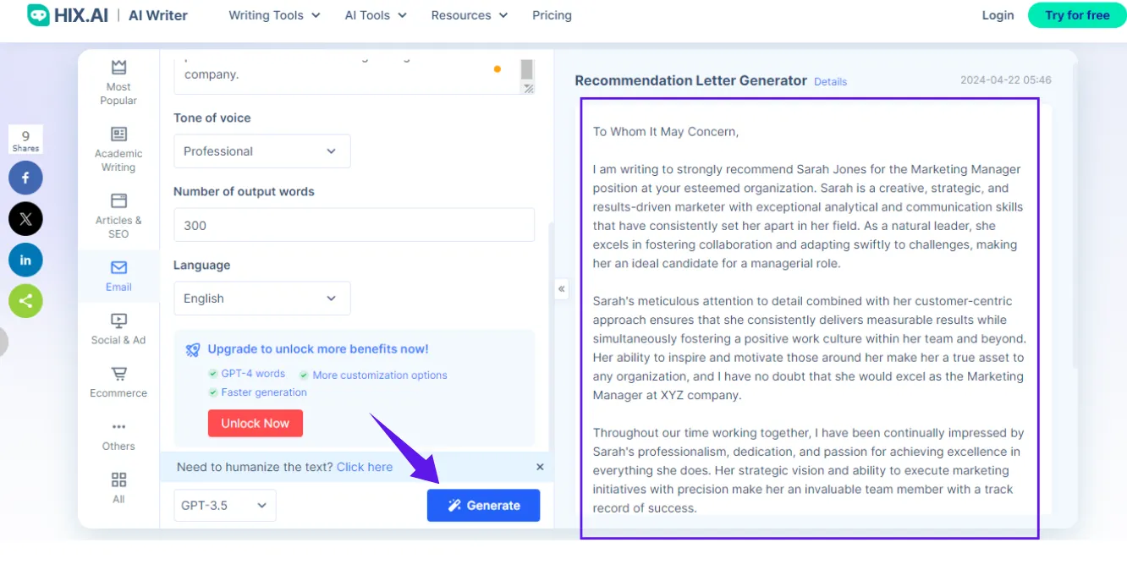Open the Writing Tools menu
This screenshot has width=1127, height=570.
tap(273, 14)
